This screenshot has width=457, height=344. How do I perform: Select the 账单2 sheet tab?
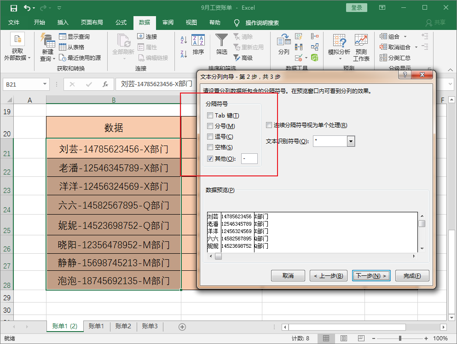point(123,326)
